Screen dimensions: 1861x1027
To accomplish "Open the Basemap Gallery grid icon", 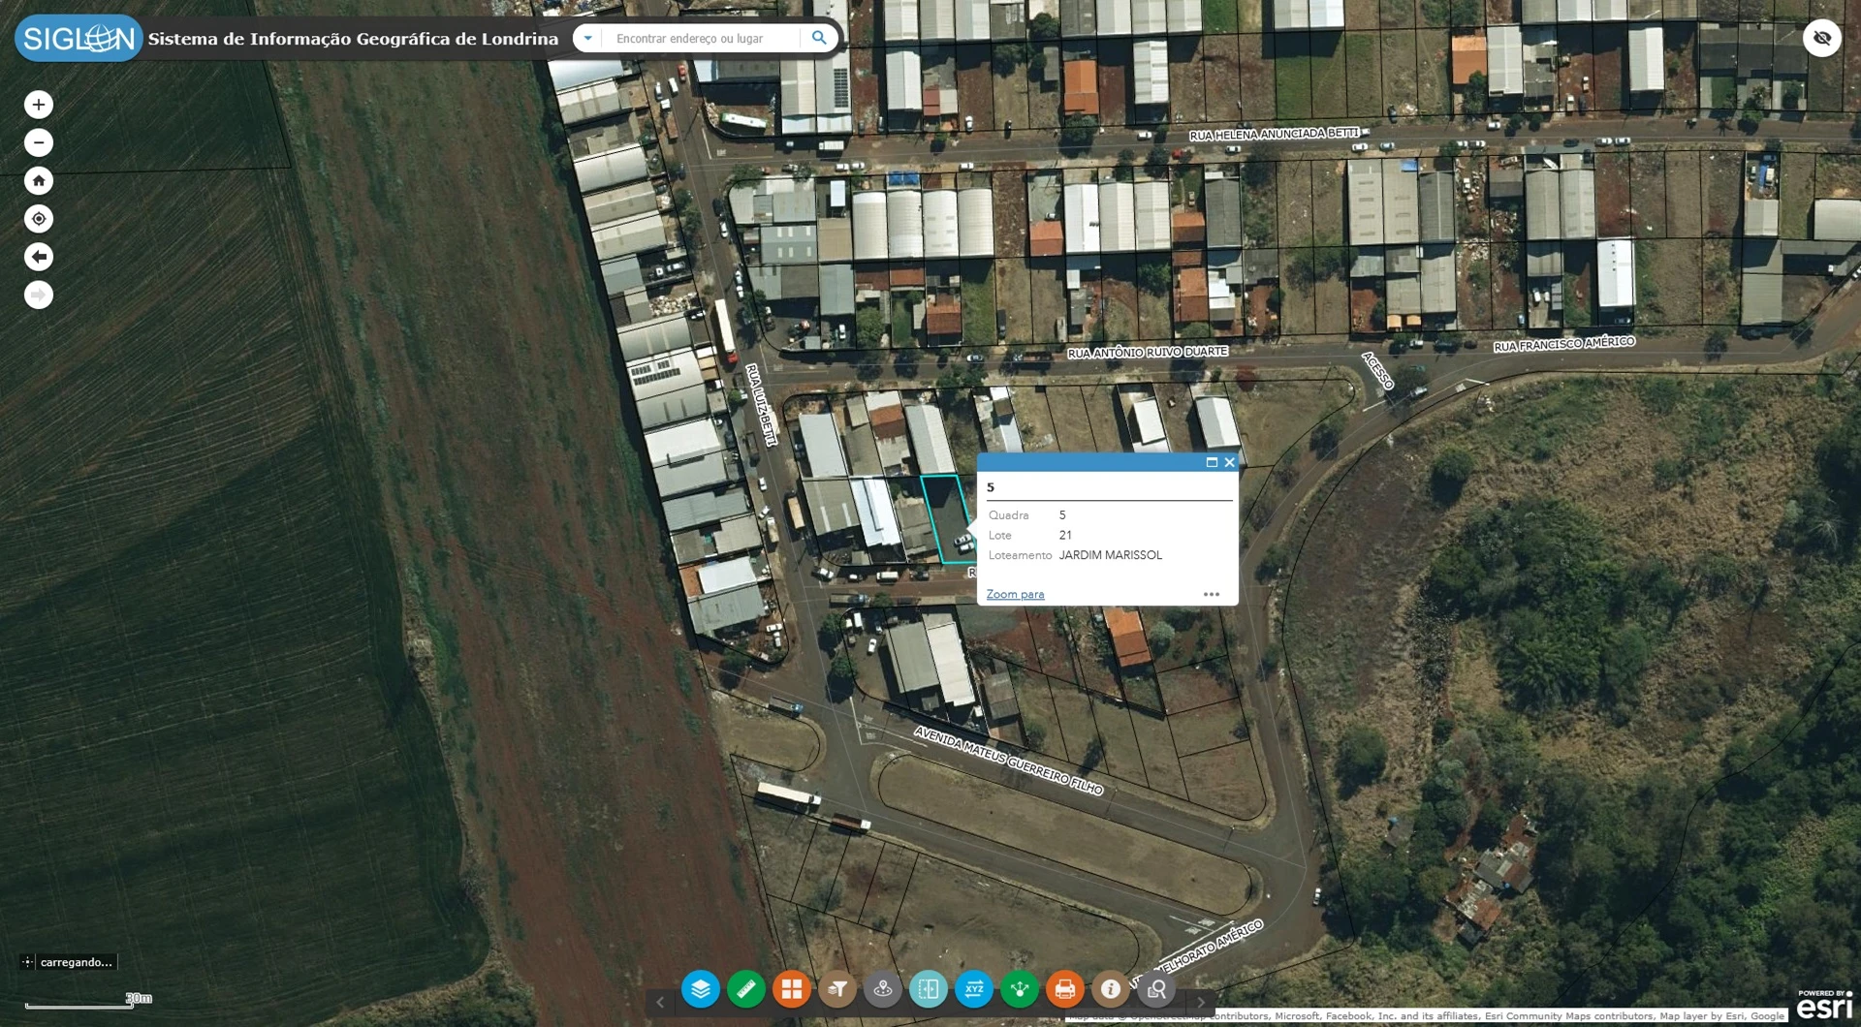I will tap(791, 989).
